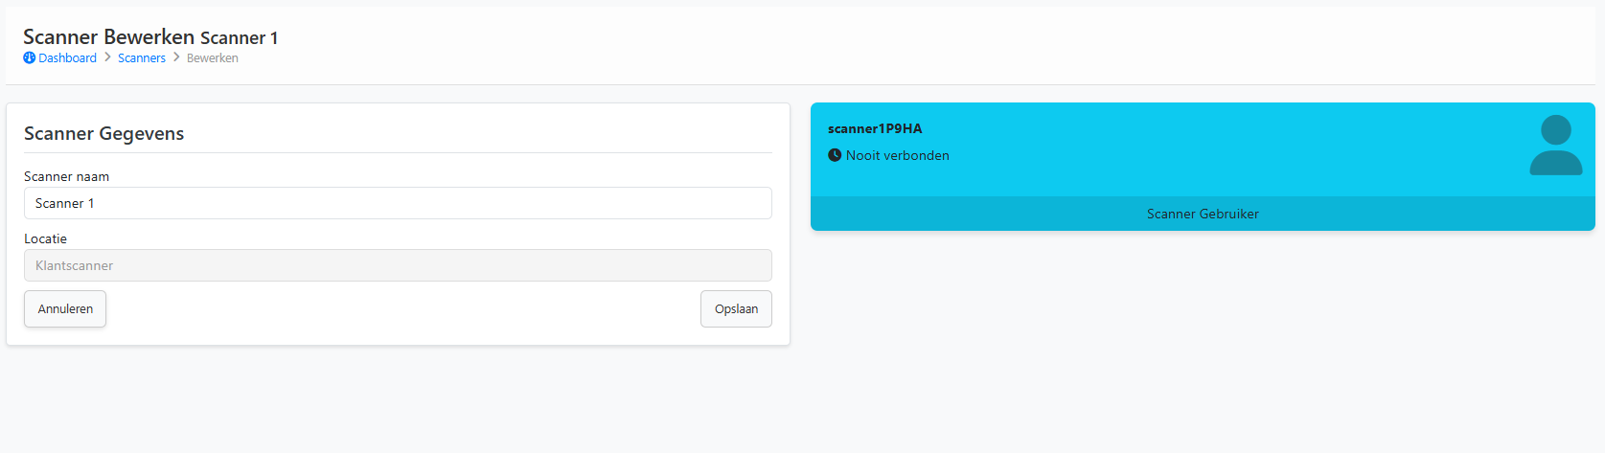Image resolution: width=1605 pixels, height=453 pixels.
Task: Click the Scanner naam label
Action: point(66,176)
